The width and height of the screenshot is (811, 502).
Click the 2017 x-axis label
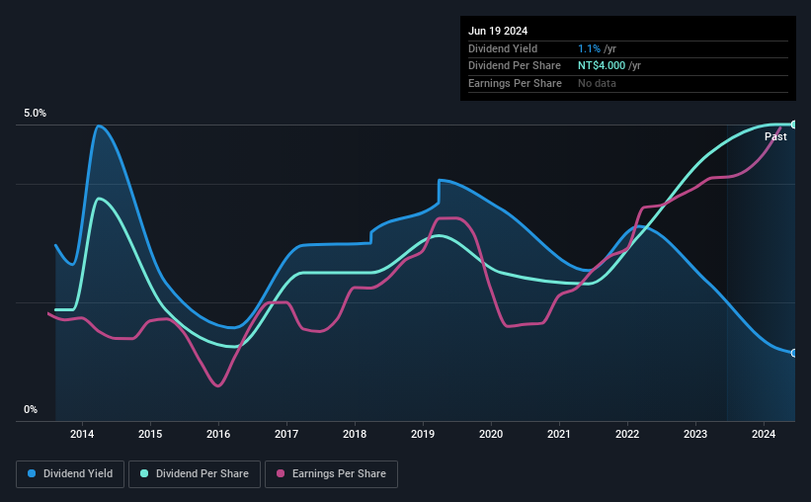coord(286,434)
